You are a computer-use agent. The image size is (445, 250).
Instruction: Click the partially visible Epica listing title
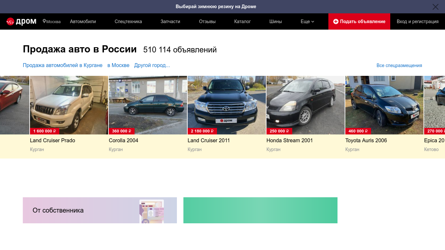435,140
